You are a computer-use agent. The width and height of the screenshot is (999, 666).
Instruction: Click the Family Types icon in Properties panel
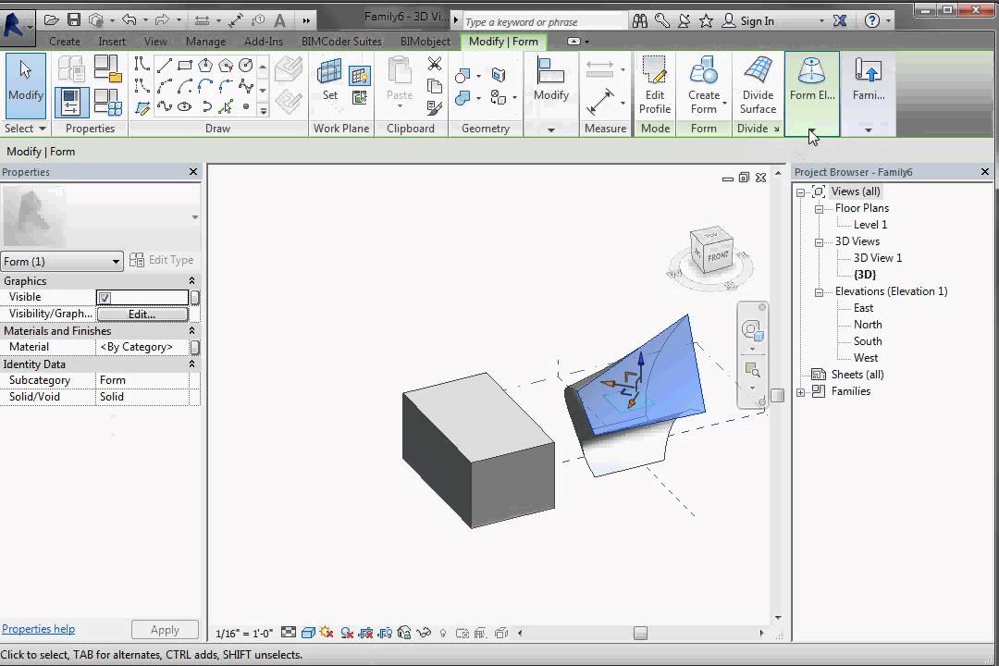click(107, 102)
